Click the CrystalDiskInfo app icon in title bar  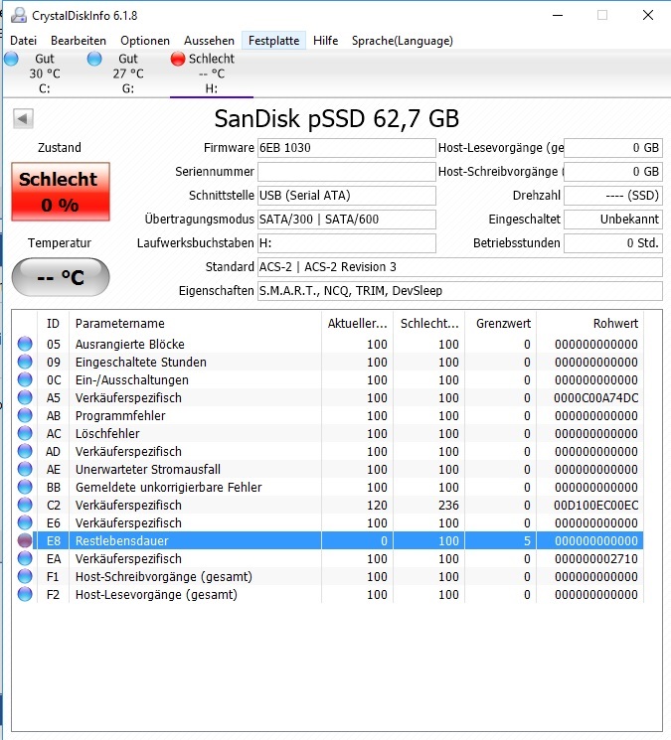(19, 15)
